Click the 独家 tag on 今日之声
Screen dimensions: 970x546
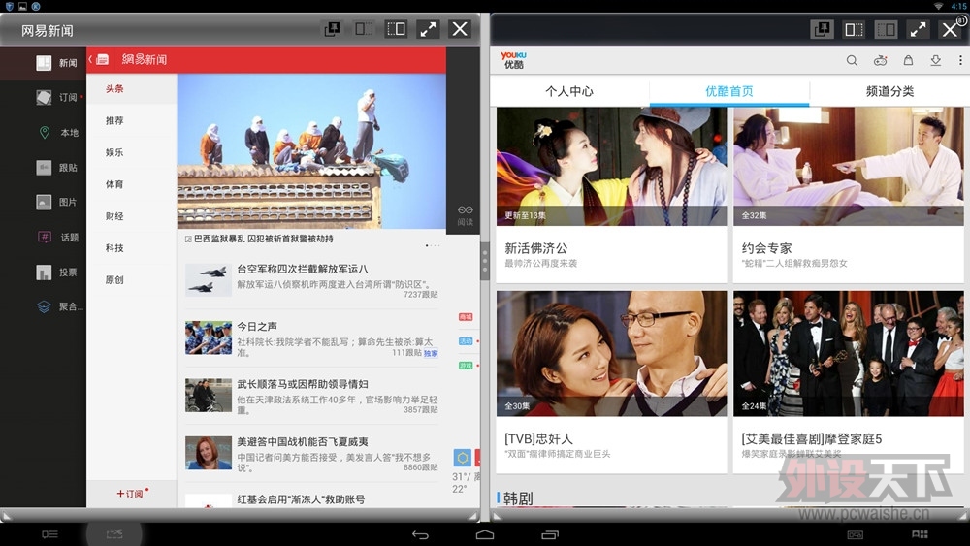coord(432,354)
